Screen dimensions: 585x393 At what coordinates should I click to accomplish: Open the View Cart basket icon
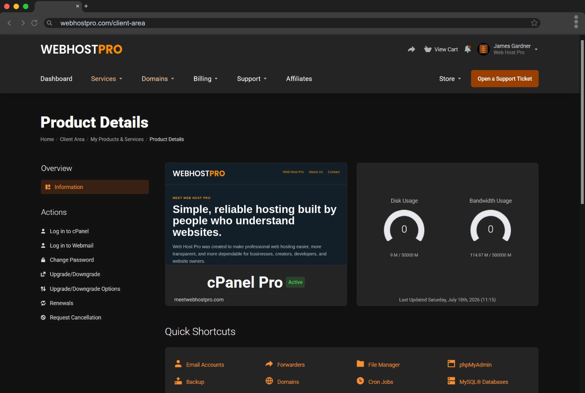point(428,49)
